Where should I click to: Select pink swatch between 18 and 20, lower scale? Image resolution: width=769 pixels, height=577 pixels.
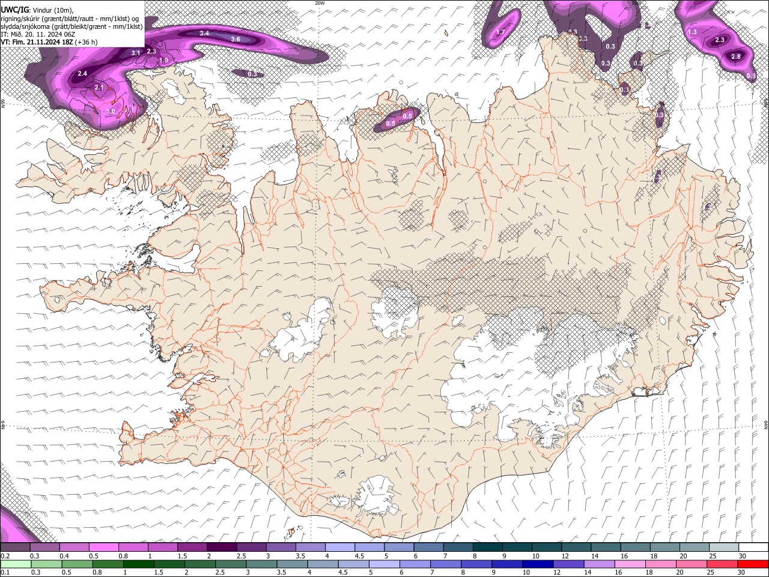point(661,564)
